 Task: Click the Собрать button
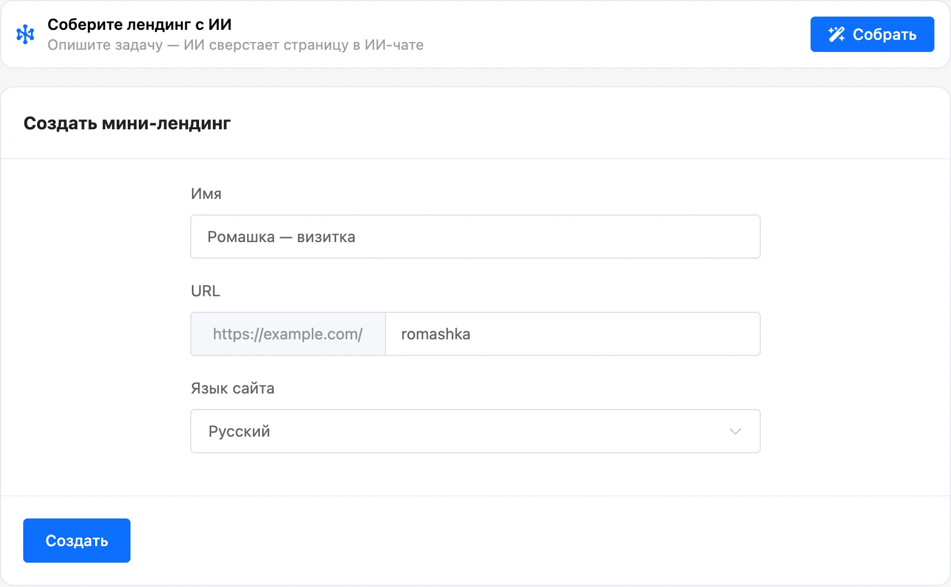[x=872, y=34]
